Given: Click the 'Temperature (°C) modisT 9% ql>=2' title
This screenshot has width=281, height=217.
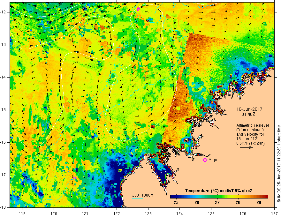Looking at the screenshot, I should pos(219,191).
